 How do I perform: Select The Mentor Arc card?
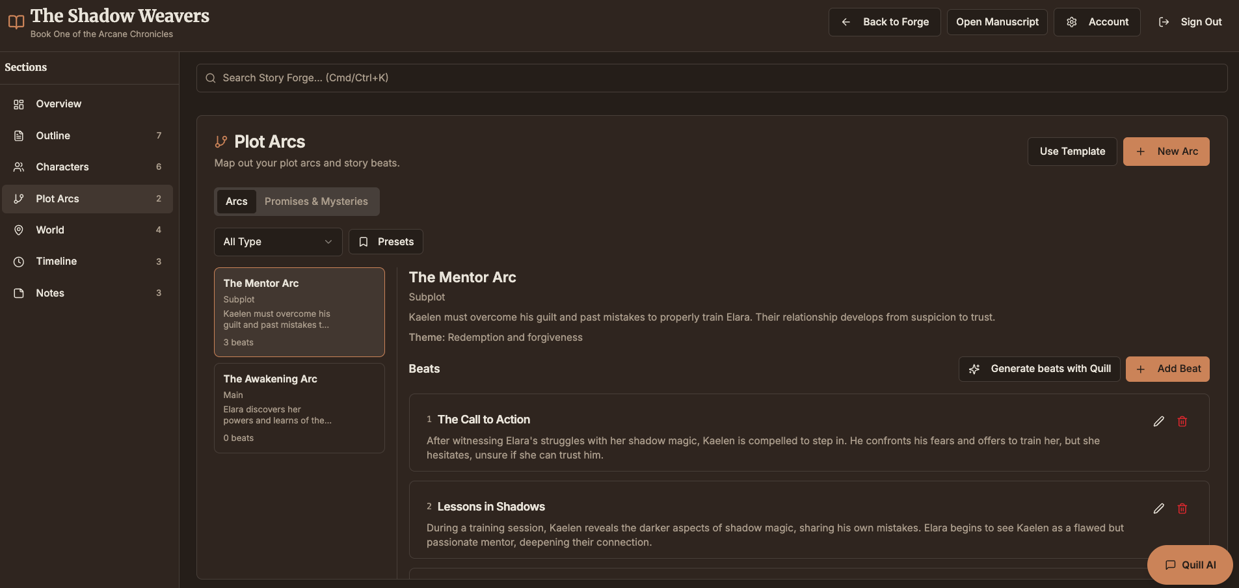coord(299,312)
